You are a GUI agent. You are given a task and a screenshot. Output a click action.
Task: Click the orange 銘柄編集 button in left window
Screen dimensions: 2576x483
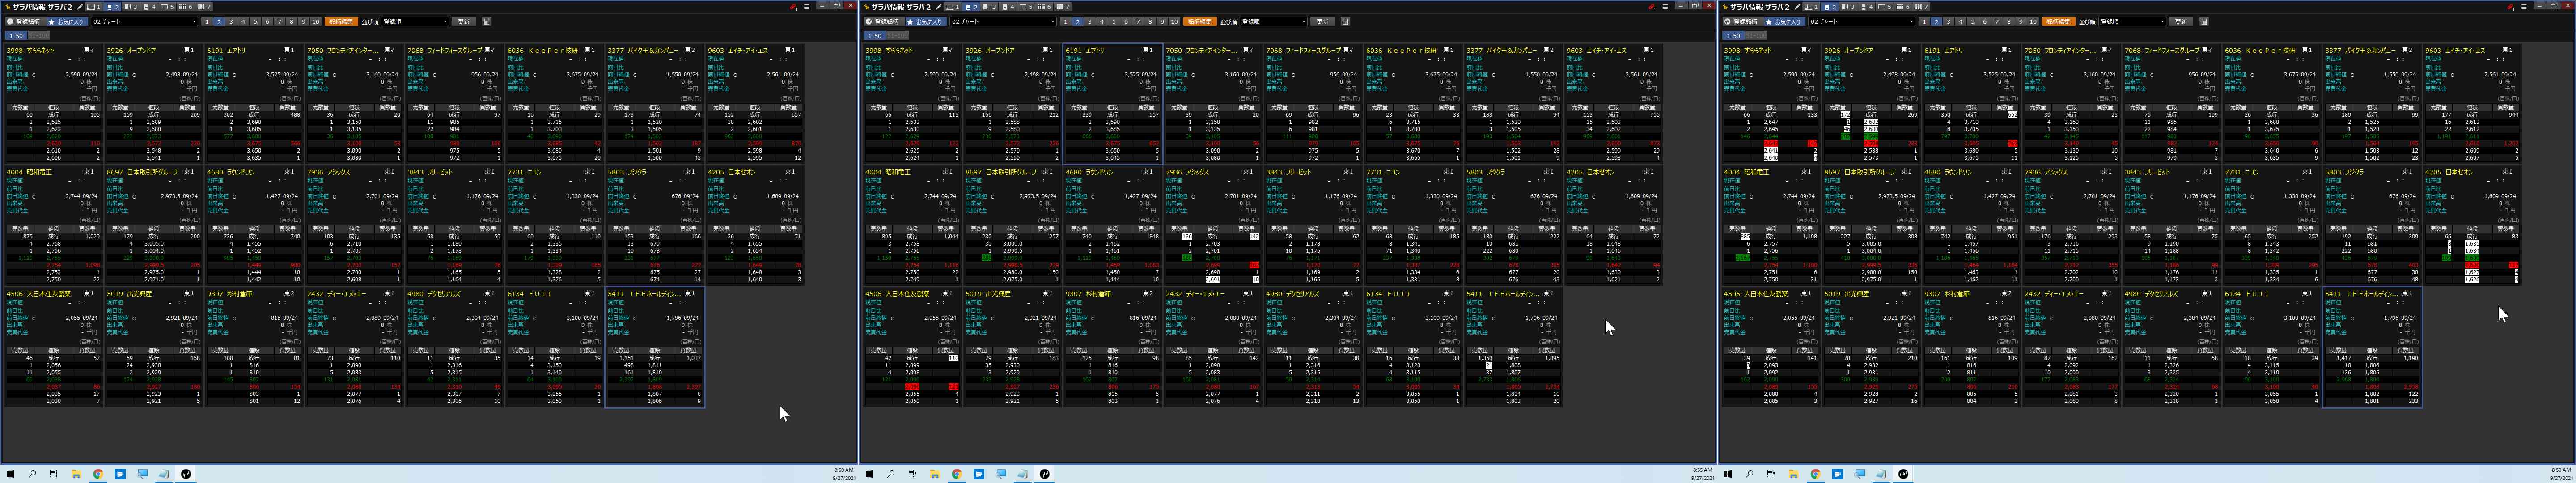[341, 21]
